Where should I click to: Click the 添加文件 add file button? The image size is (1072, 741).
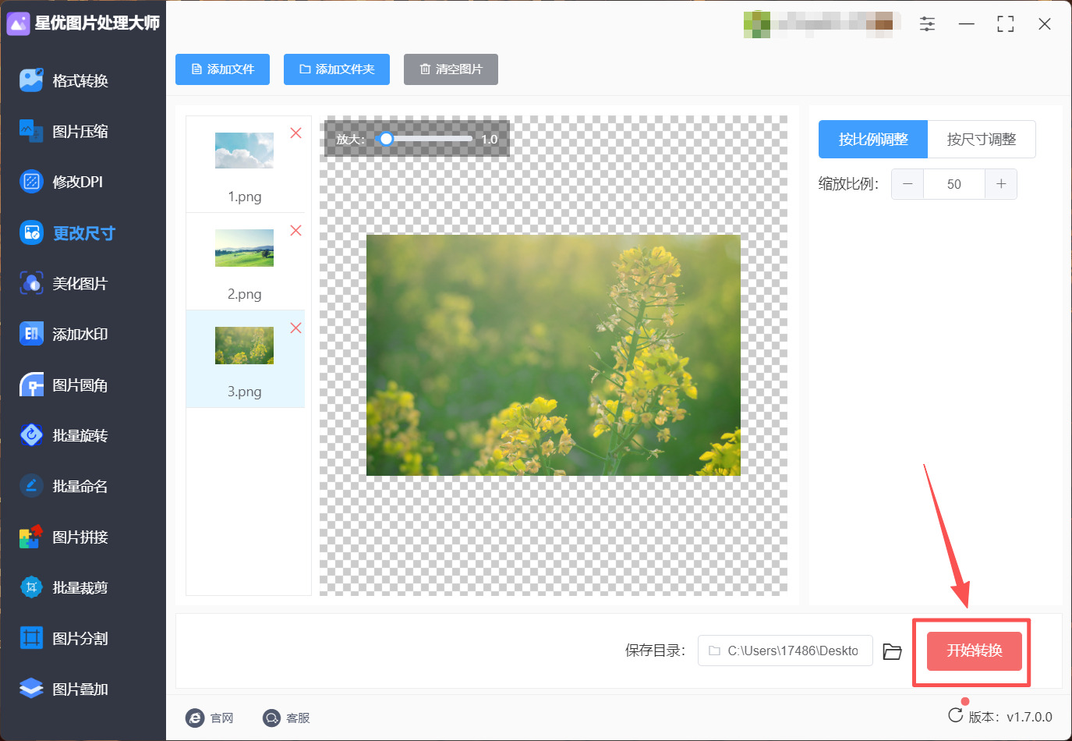coord(222,69)
